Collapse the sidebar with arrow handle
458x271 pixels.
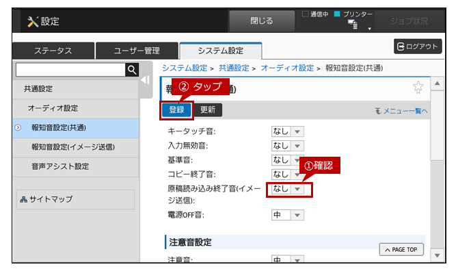tap(146, 80)
